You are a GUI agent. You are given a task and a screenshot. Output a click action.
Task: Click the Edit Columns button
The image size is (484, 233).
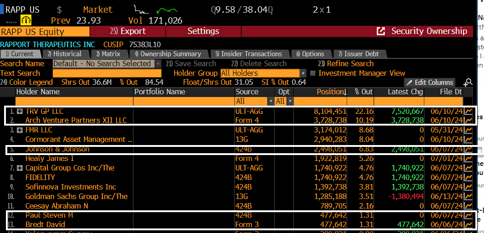pyautogui.click(x=430, y=82)
